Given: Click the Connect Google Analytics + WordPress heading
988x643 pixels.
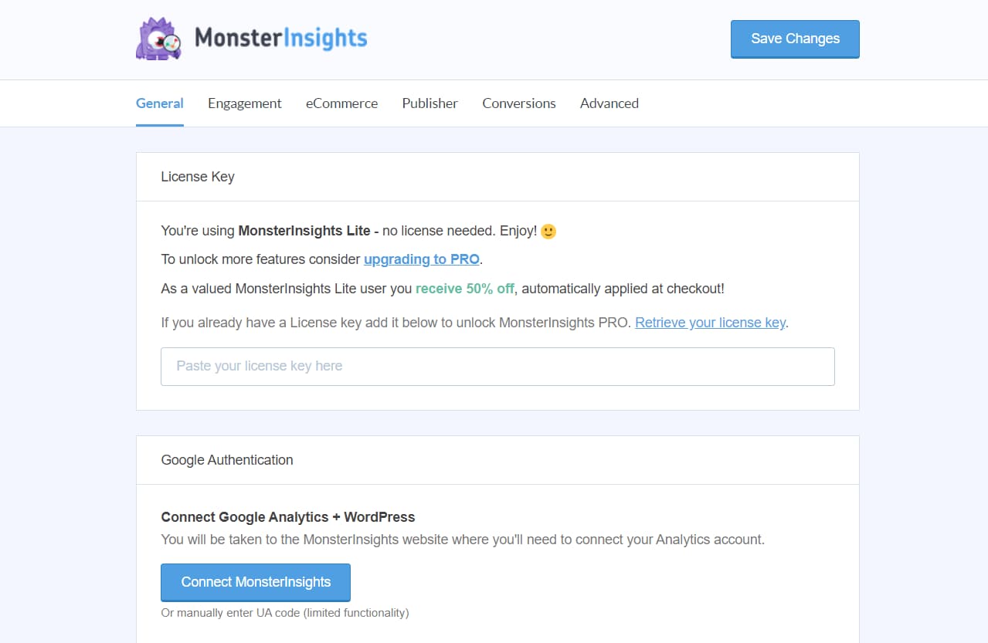Looking at the screenshot, I should tap(287, 516).
